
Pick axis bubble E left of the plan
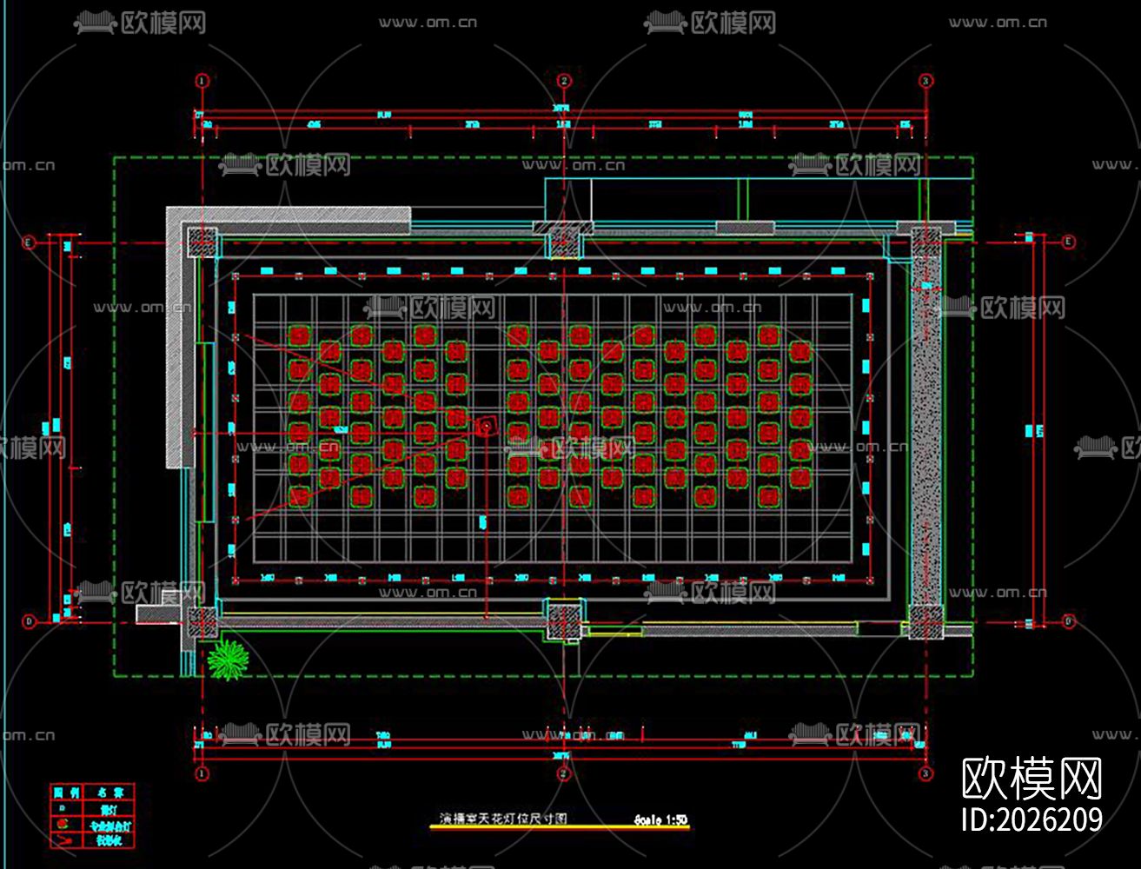point(28,242)
